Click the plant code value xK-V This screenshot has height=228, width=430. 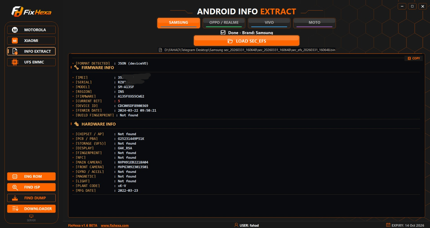pos(122,186)
